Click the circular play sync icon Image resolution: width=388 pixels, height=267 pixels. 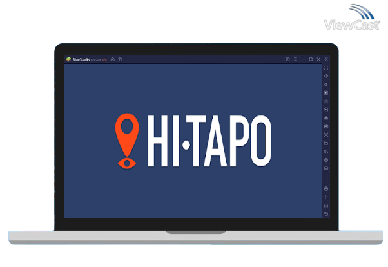pyautogui.click(x=326, y=110)
